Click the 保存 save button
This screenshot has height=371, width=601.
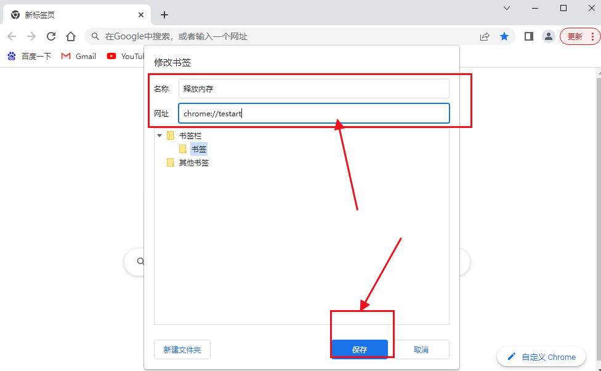coord(360,349)
